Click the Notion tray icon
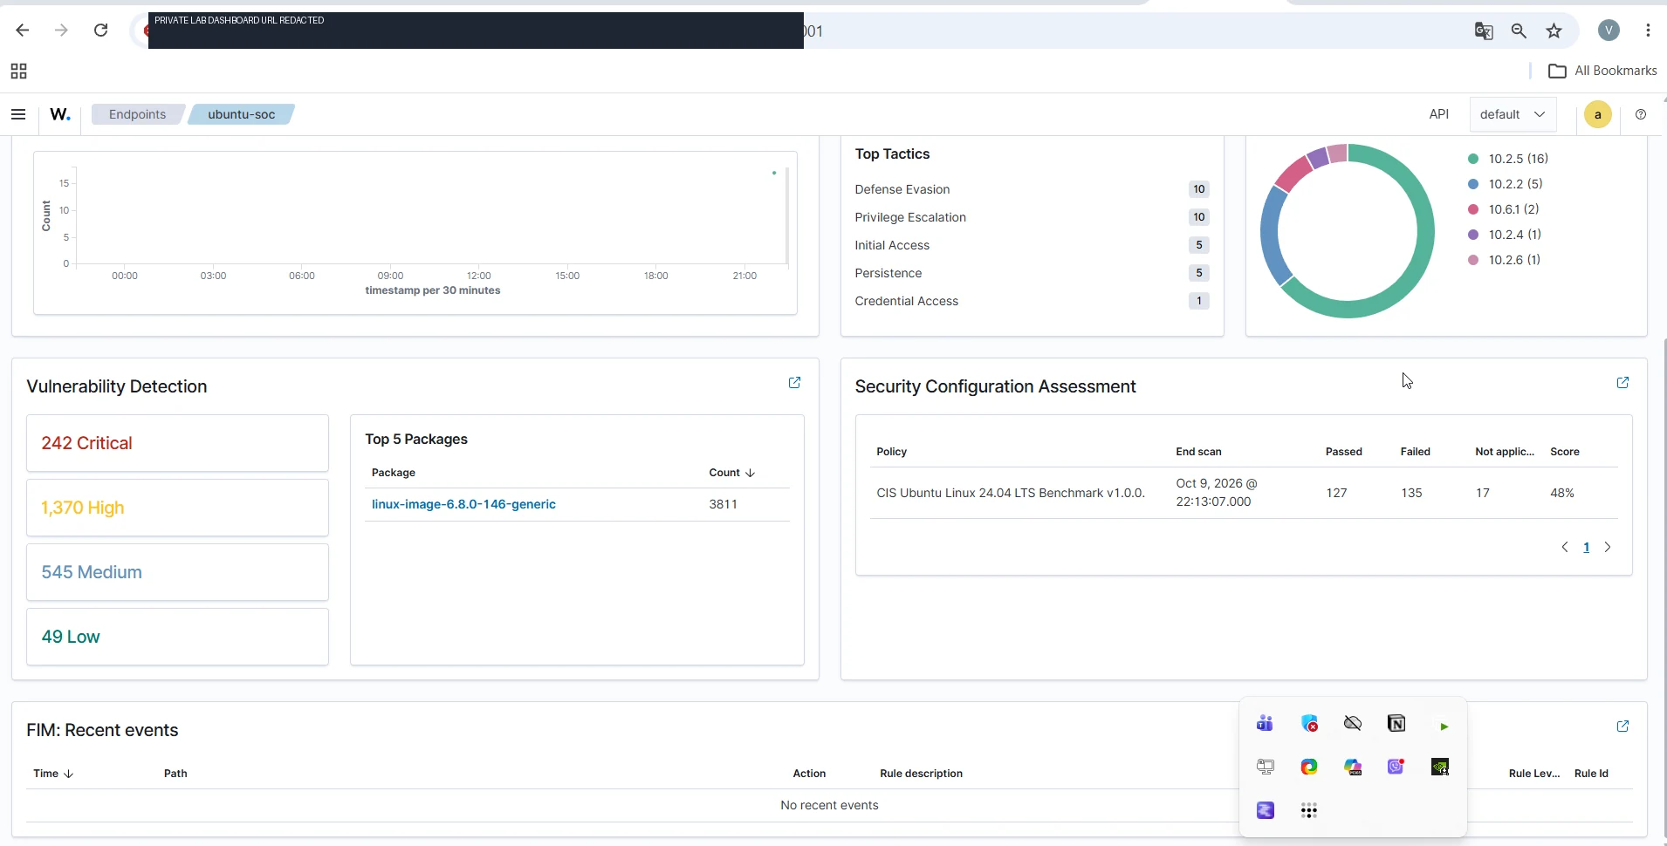The image size is (1667, 846). click(x=1396, y=723)
